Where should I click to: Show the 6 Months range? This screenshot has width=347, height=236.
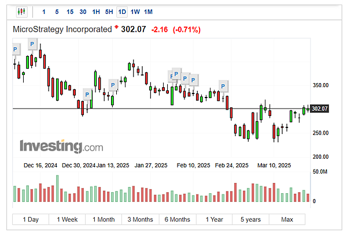click(178, 219)
